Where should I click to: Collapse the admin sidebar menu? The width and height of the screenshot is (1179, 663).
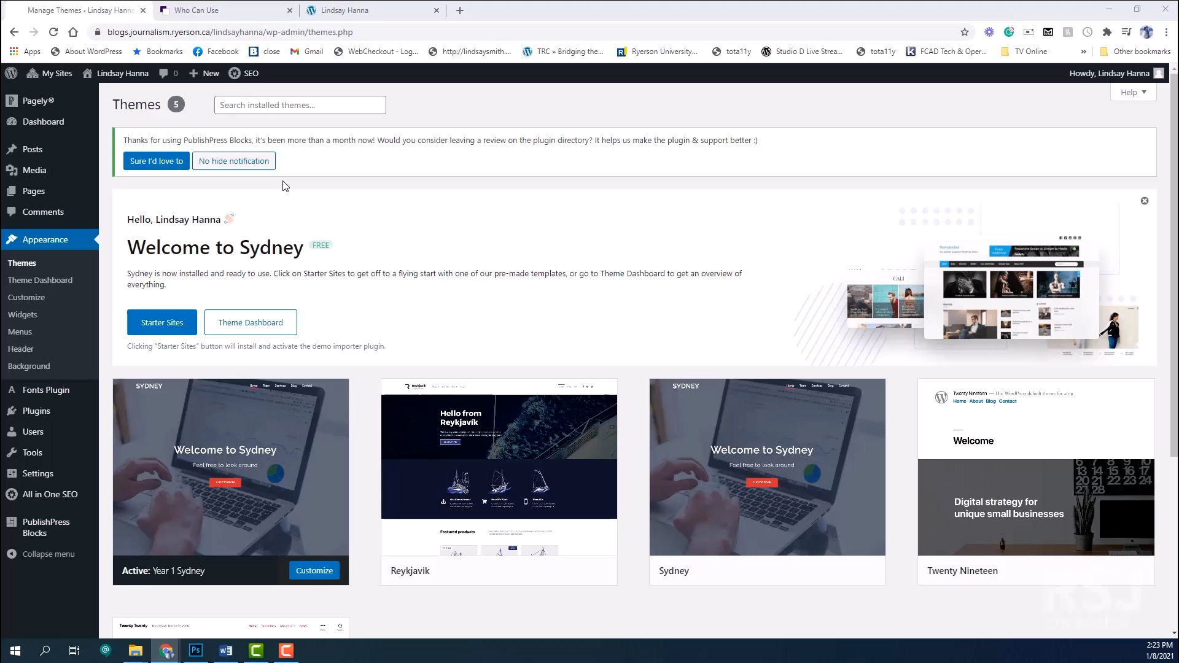coord(49,554)
